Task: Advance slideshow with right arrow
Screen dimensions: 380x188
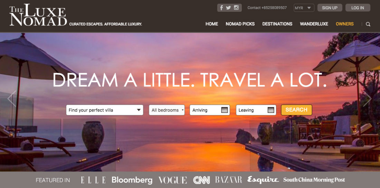Action: (367, 98)
